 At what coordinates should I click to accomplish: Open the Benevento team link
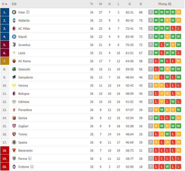25,151
